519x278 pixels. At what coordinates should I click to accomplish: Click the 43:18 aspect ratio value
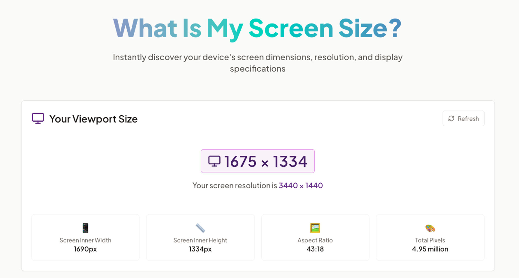[x=315, y=249]
